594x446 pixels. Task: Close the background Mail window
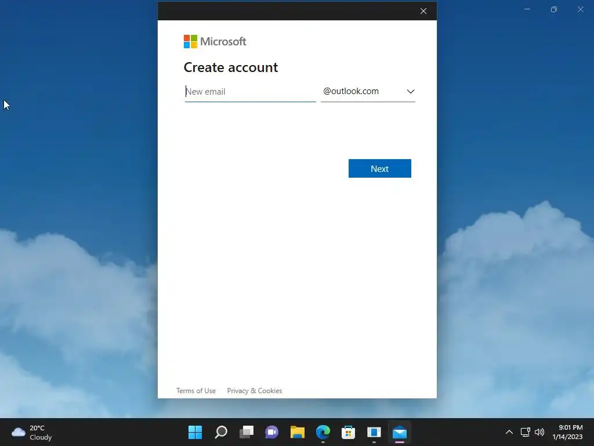pos(580,9)
